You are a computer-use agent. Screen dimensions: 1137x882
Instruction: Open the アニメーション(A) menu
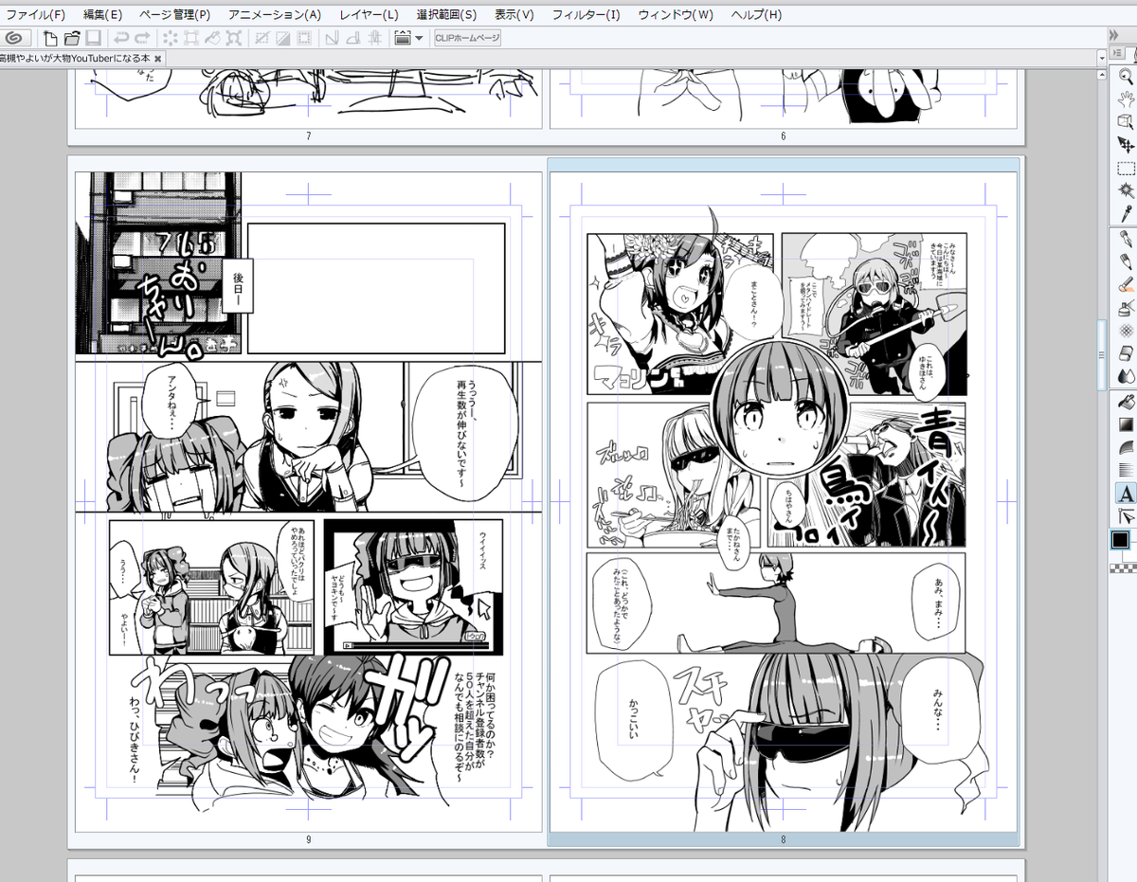(274, 14)
